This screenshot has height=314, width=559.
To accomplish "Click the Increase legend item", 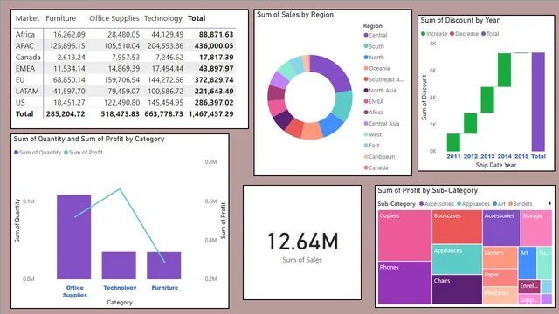I will point(434,34).
